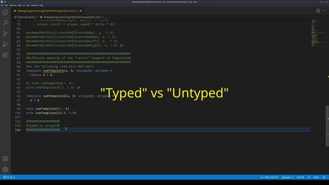Open the Edit menu
The height and width of the screenshot is (185, 329).
point(6,5)
